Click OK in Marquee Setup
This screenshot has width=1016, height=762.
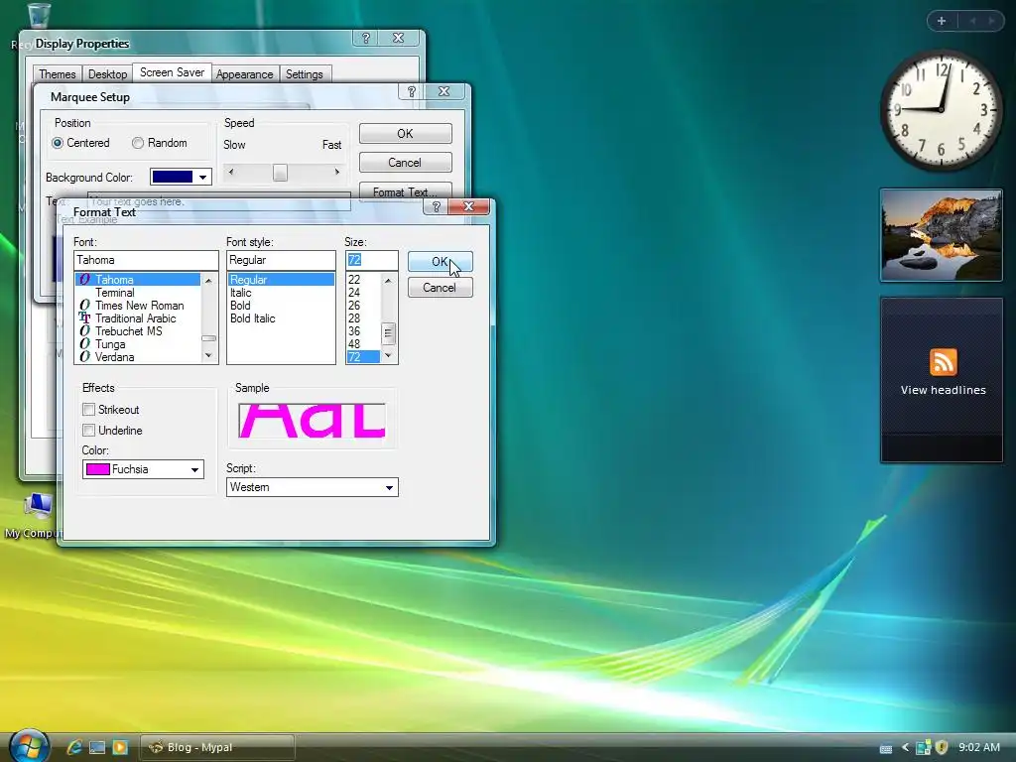tap(405, 134)
